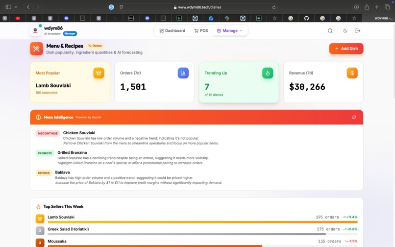The image size is (395, 247).
Task: Reload the current page
Action: (274, 7)
